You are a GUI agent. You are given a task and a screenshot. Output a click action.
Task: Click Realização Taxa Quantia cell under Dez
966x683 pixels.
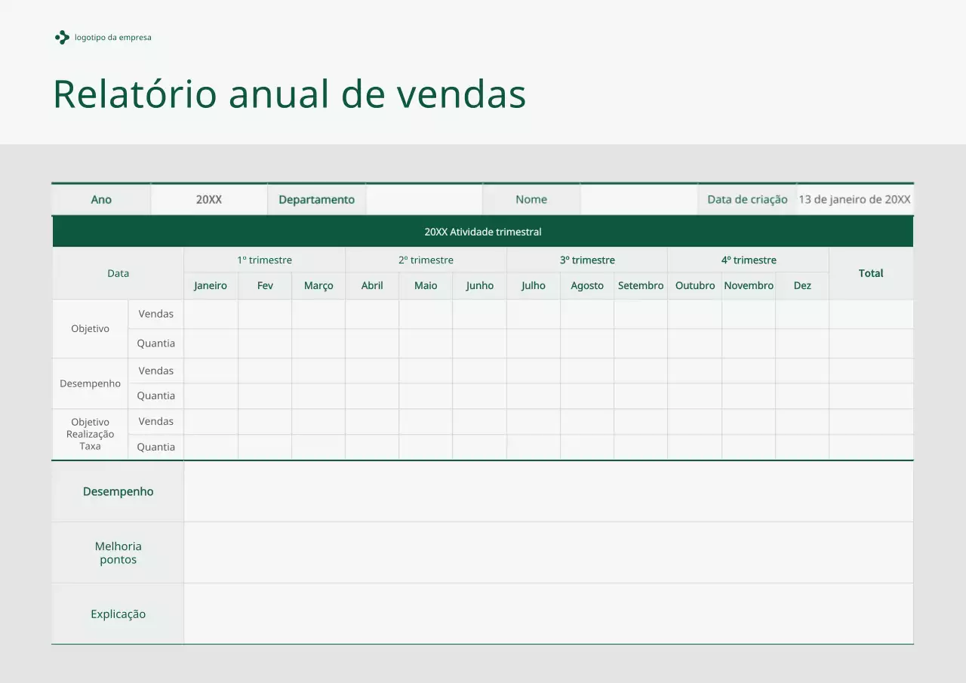802,447
